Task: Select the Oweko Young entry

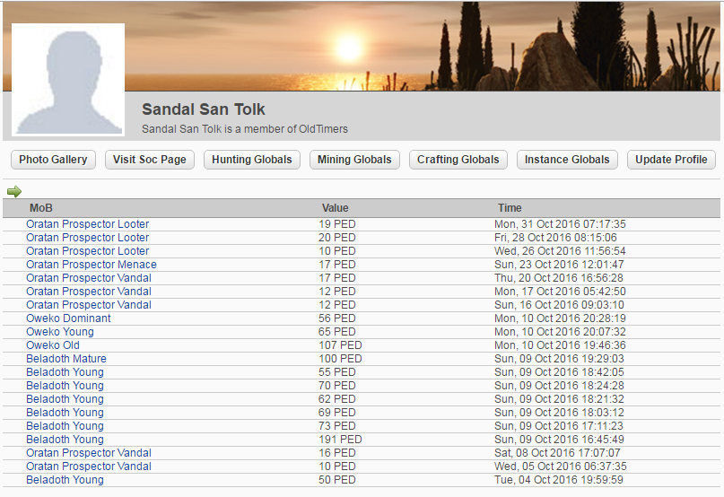Action: tap(59, 332)
